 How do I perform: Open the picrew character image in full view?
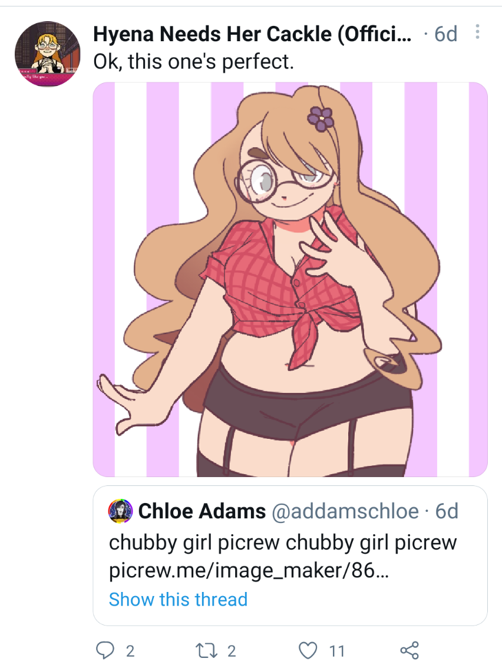[x=290, y=279]
